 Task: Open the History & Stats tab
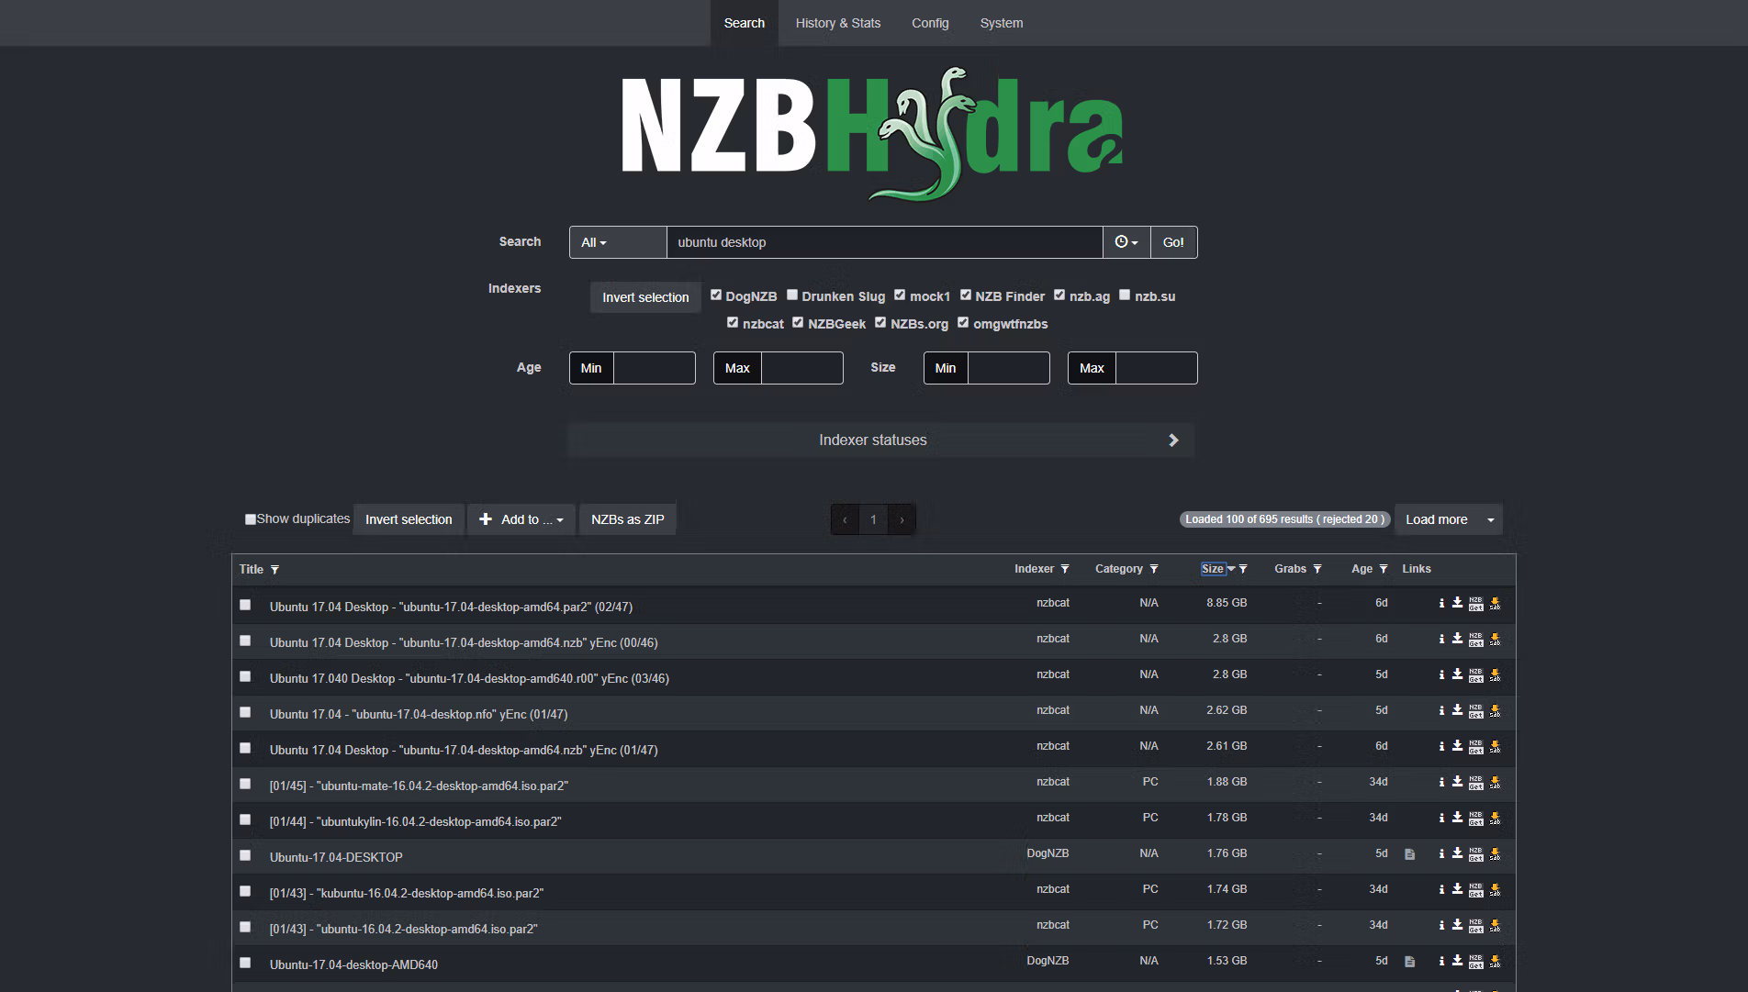point(837,23)
